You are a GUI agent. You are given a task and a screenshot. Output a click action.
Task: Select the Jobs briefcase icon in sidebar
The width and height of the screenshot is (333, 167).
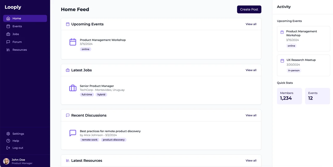pos(8,34)
